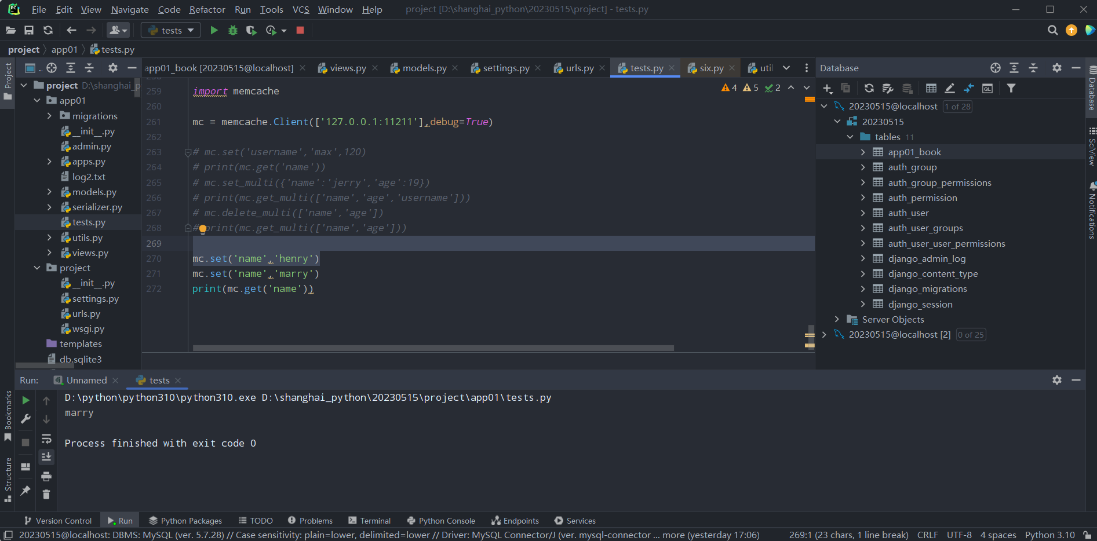1097x541 pixels.
Task: Close the tests.py editor tab
Action: click(672, 68)
